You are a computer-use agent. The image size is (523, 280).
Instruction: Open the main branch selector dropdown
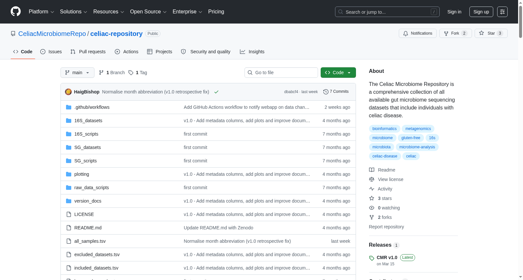click(x=77, y=73)
